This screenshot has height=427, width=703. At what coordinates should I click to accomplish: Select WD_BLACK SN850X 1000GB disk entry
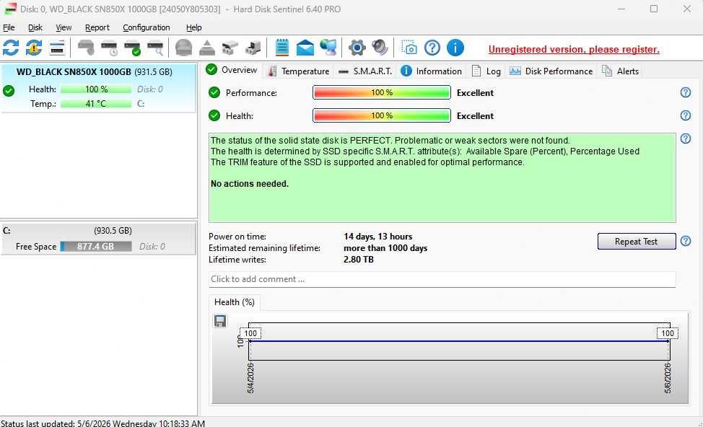click(99, 87)
